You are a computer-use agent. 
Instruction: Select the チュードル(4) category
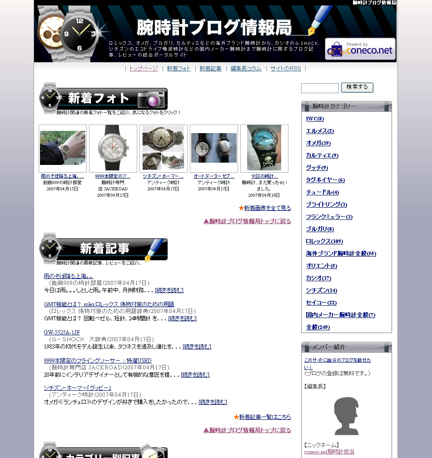tap(323, 192)
